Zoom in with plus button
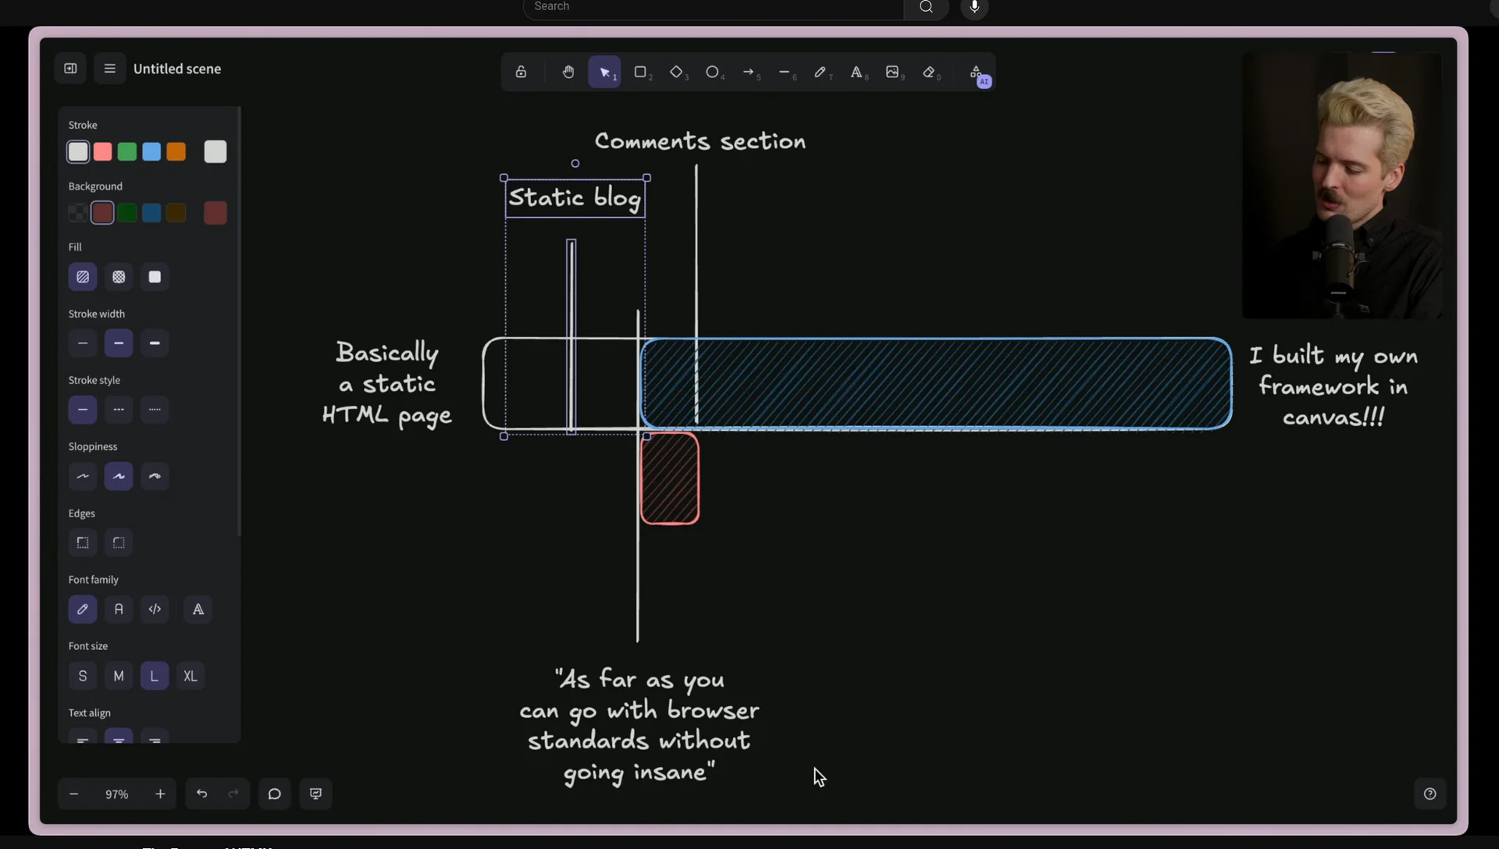 (x=160, y=794)
